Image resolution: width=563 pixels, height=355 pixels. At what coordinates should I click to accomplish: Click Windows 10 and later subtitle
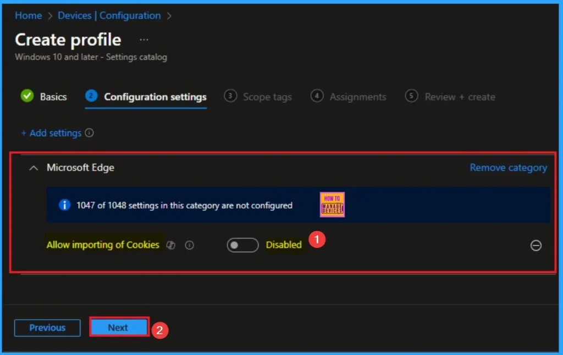[91, 57]
